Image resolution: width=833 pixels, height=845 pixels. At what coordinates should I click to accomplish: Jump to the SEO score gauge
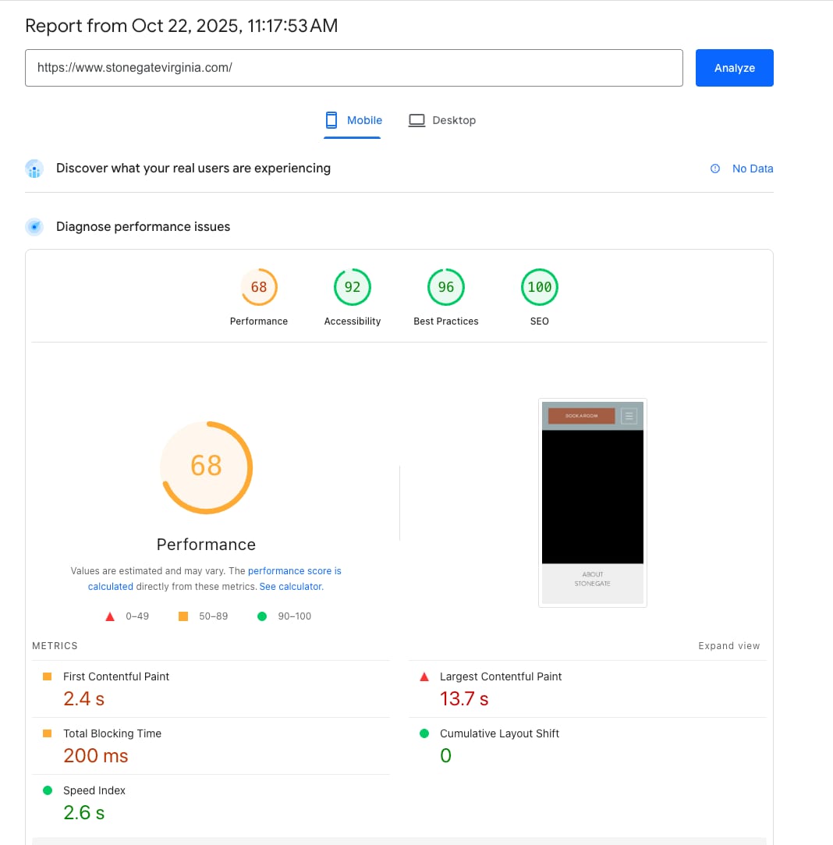point(540,287)
